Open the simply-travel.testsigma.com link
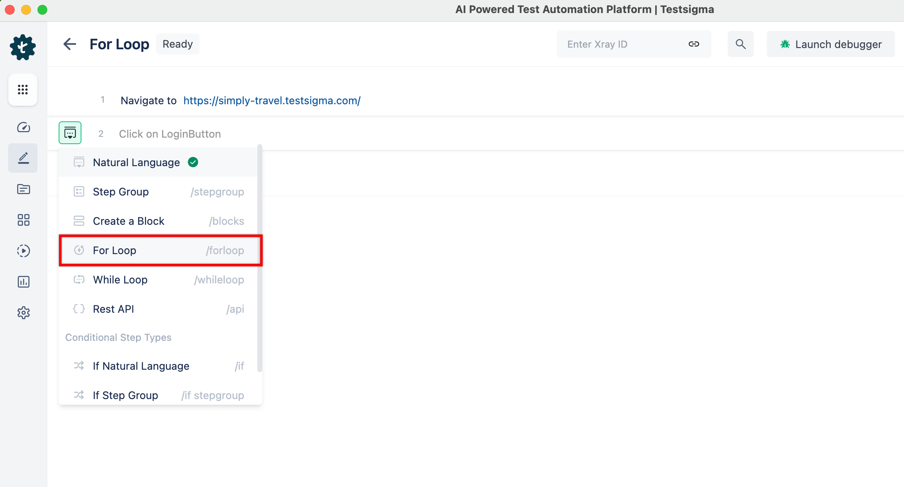The height and width of the screenshot is (487, 904). [272, 101]
